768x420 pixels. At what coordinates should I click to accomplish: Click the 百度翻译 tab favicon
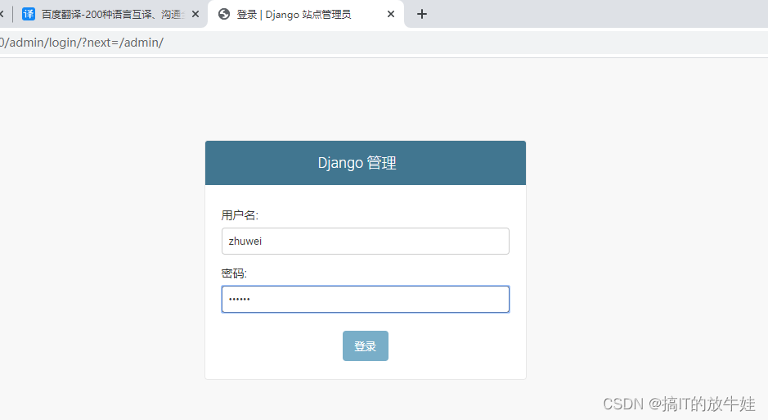[x=29, y=14]
